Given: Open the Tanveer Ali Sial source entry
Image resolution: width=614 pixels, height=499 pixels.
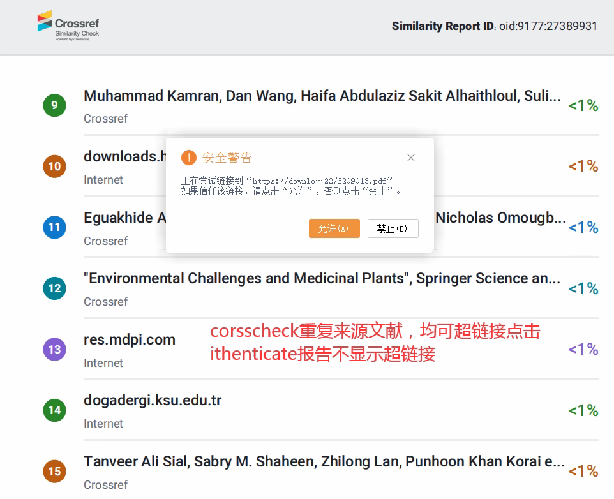Looking at the screenshot, I should click(324, 461).
